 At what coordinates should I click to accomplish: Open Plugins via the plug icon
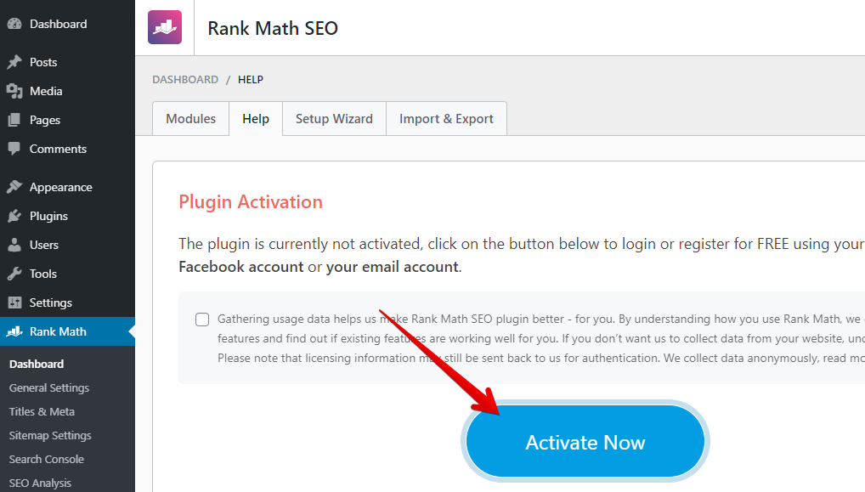tap(14, 216)
